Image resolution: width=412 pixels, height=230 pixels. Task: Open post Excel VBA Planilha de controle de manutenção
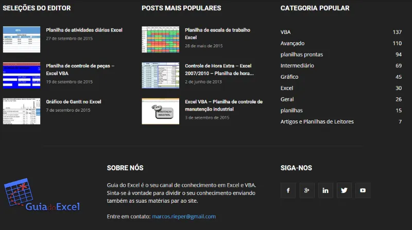[x=224, y=105]
